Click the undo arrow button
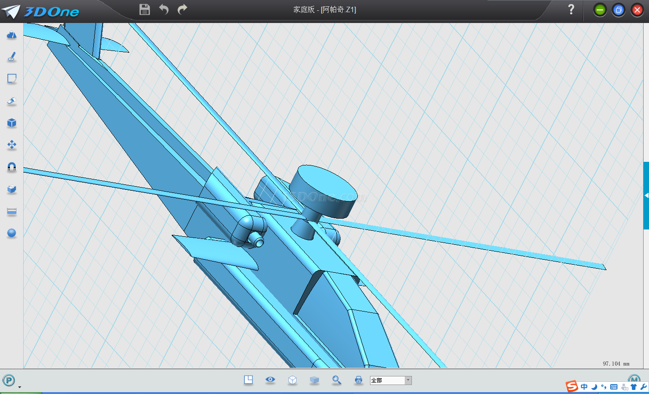This screenshot has width=649, height=394. tap(164, 9)
